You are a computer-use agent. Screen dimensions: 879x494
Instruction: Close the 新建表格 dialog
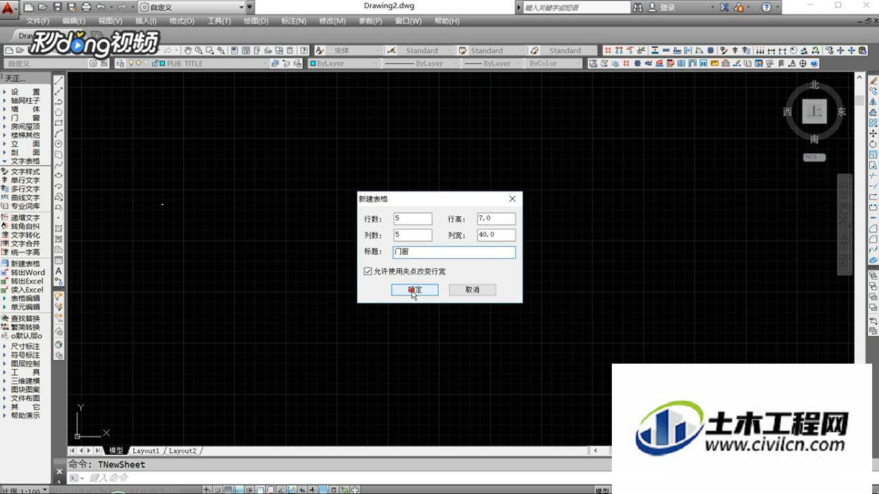click(512, 199)
